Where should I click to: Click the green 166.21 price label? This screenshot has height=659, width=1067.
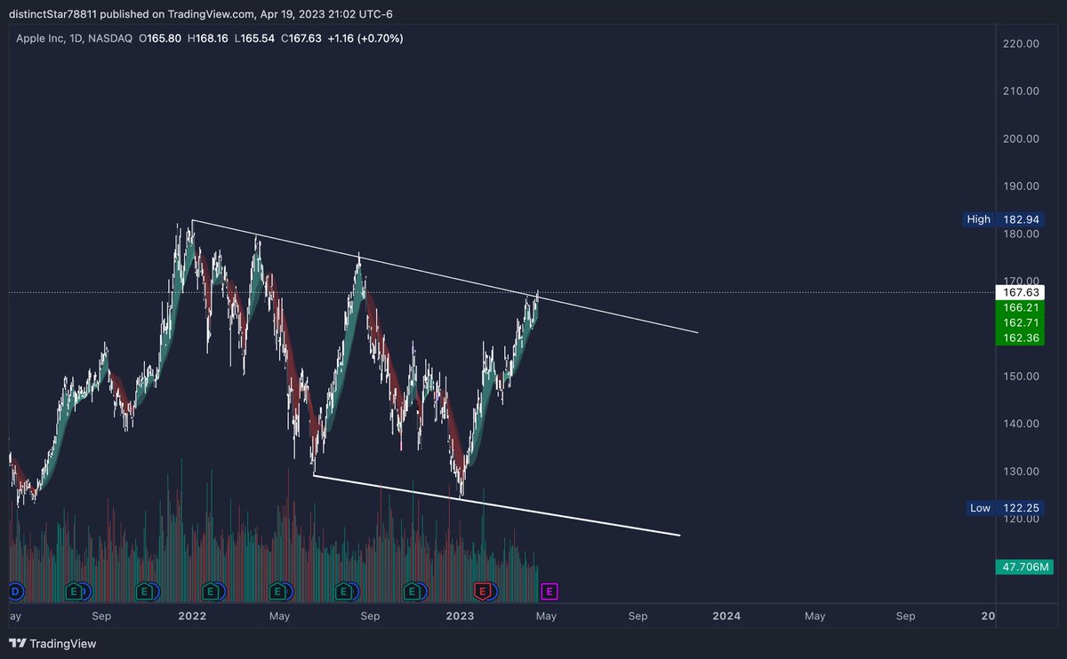[x=1019, y=307]
